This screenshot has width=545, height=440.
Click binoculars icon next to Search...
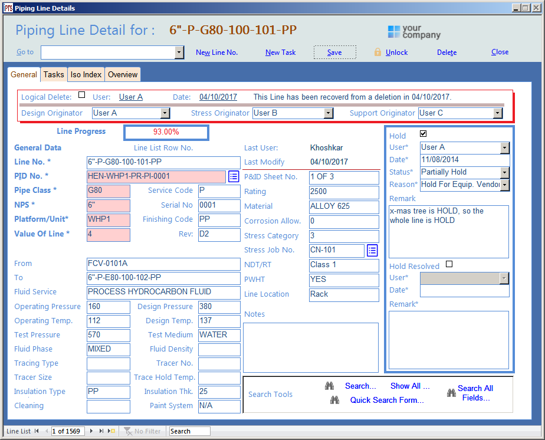point(329,386)
